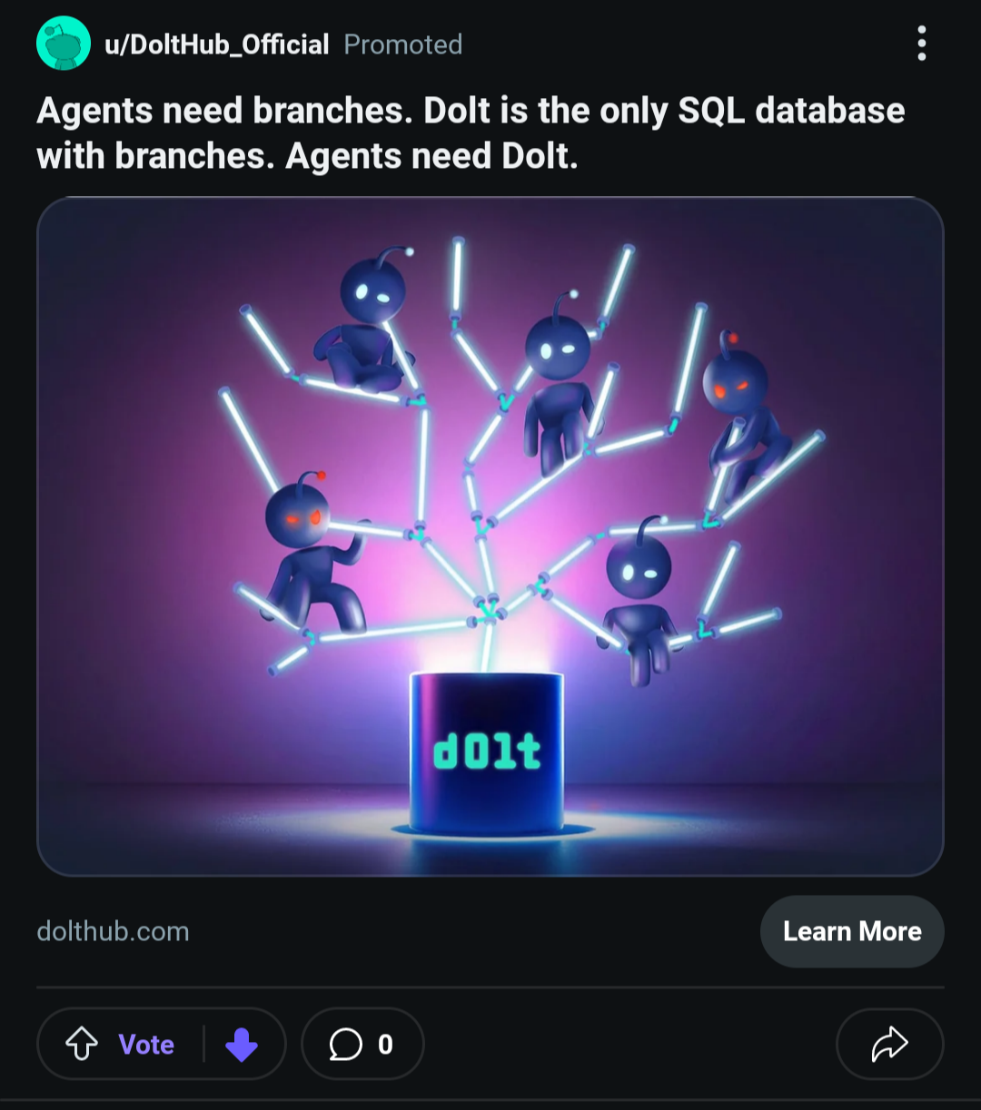Open the u/DoltHub_Official profile name
The image size is (981, 1110).
[x=216, y=44]
